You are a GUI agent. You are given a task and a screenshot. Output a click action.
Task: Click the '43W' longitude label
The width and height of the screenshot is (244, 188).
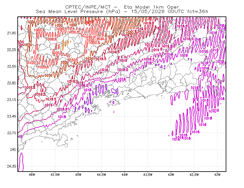click(171, 175)
